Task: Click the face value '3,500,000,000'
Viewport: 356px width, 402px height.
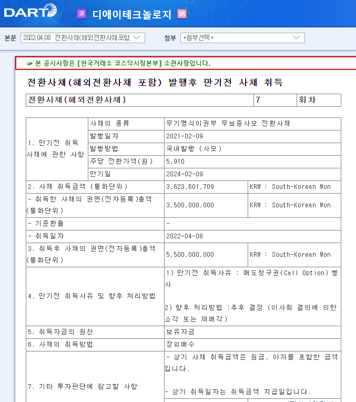Action: click(x=190, y=205)
